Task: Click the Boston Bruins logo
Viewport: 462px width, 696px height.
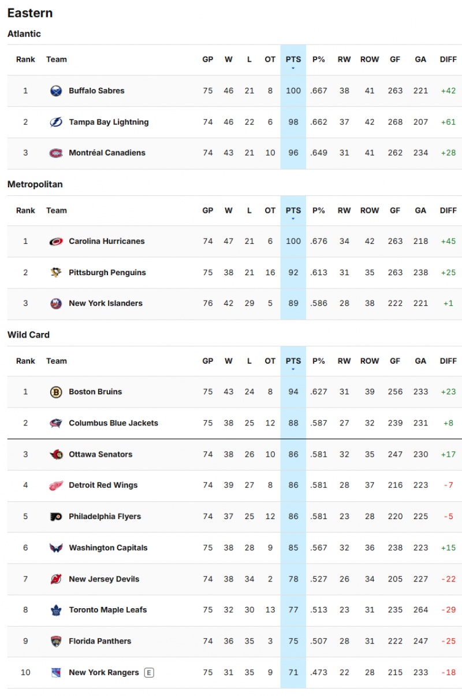Action: click(x=56, y=392)
